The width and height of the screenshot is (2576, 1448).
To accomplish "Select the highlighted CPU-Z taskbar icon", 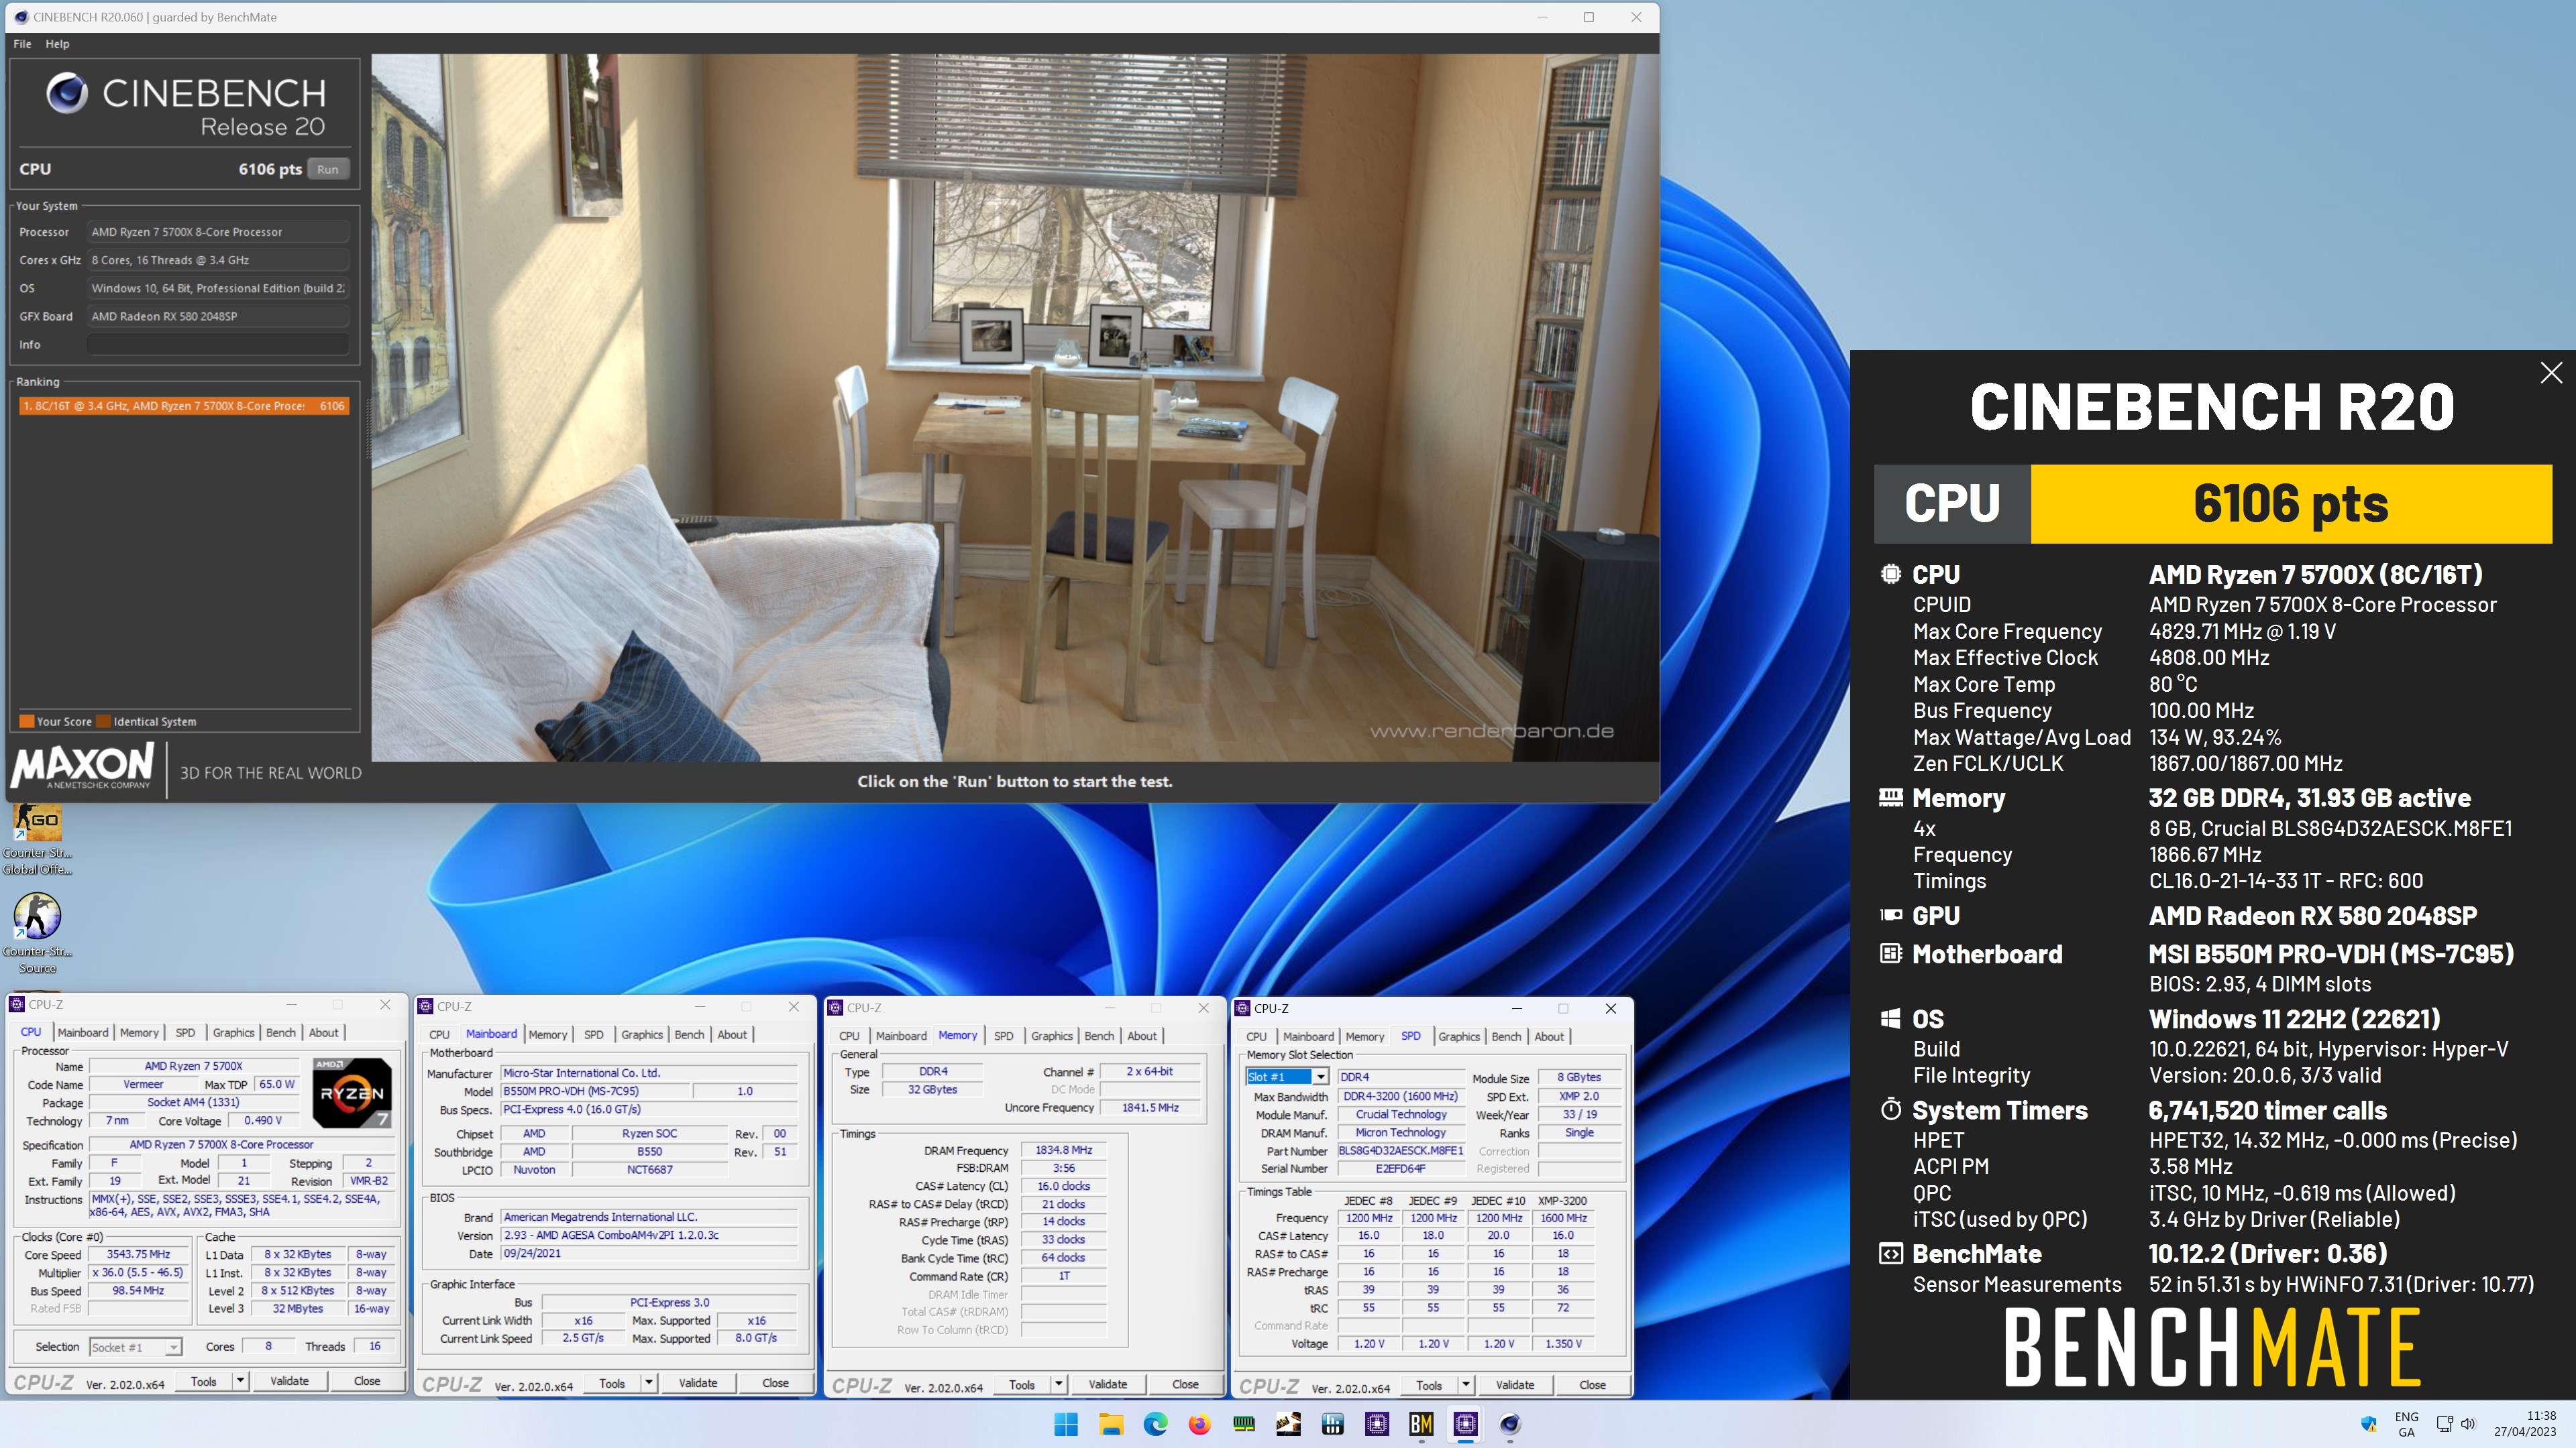I will (1465, 1424).
